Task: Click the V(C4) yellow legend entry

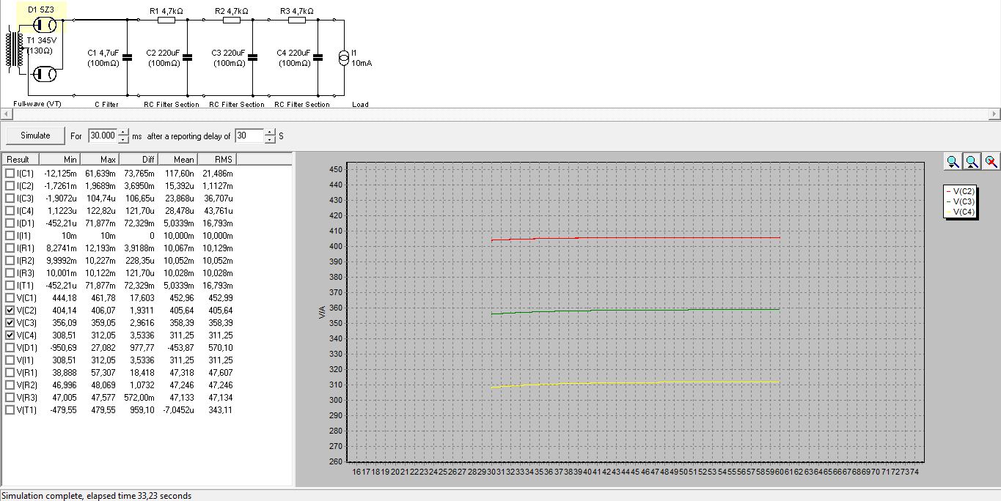Action: coord(960,212)
